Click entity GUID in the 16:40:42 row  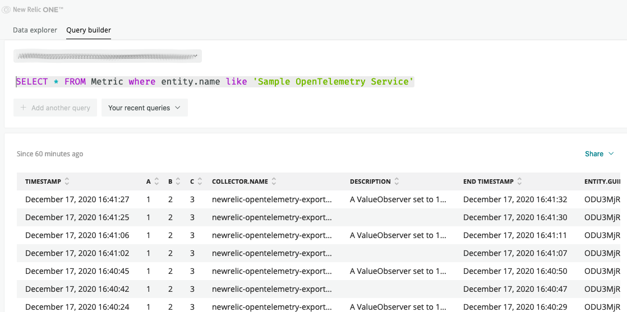coord(603,289)
